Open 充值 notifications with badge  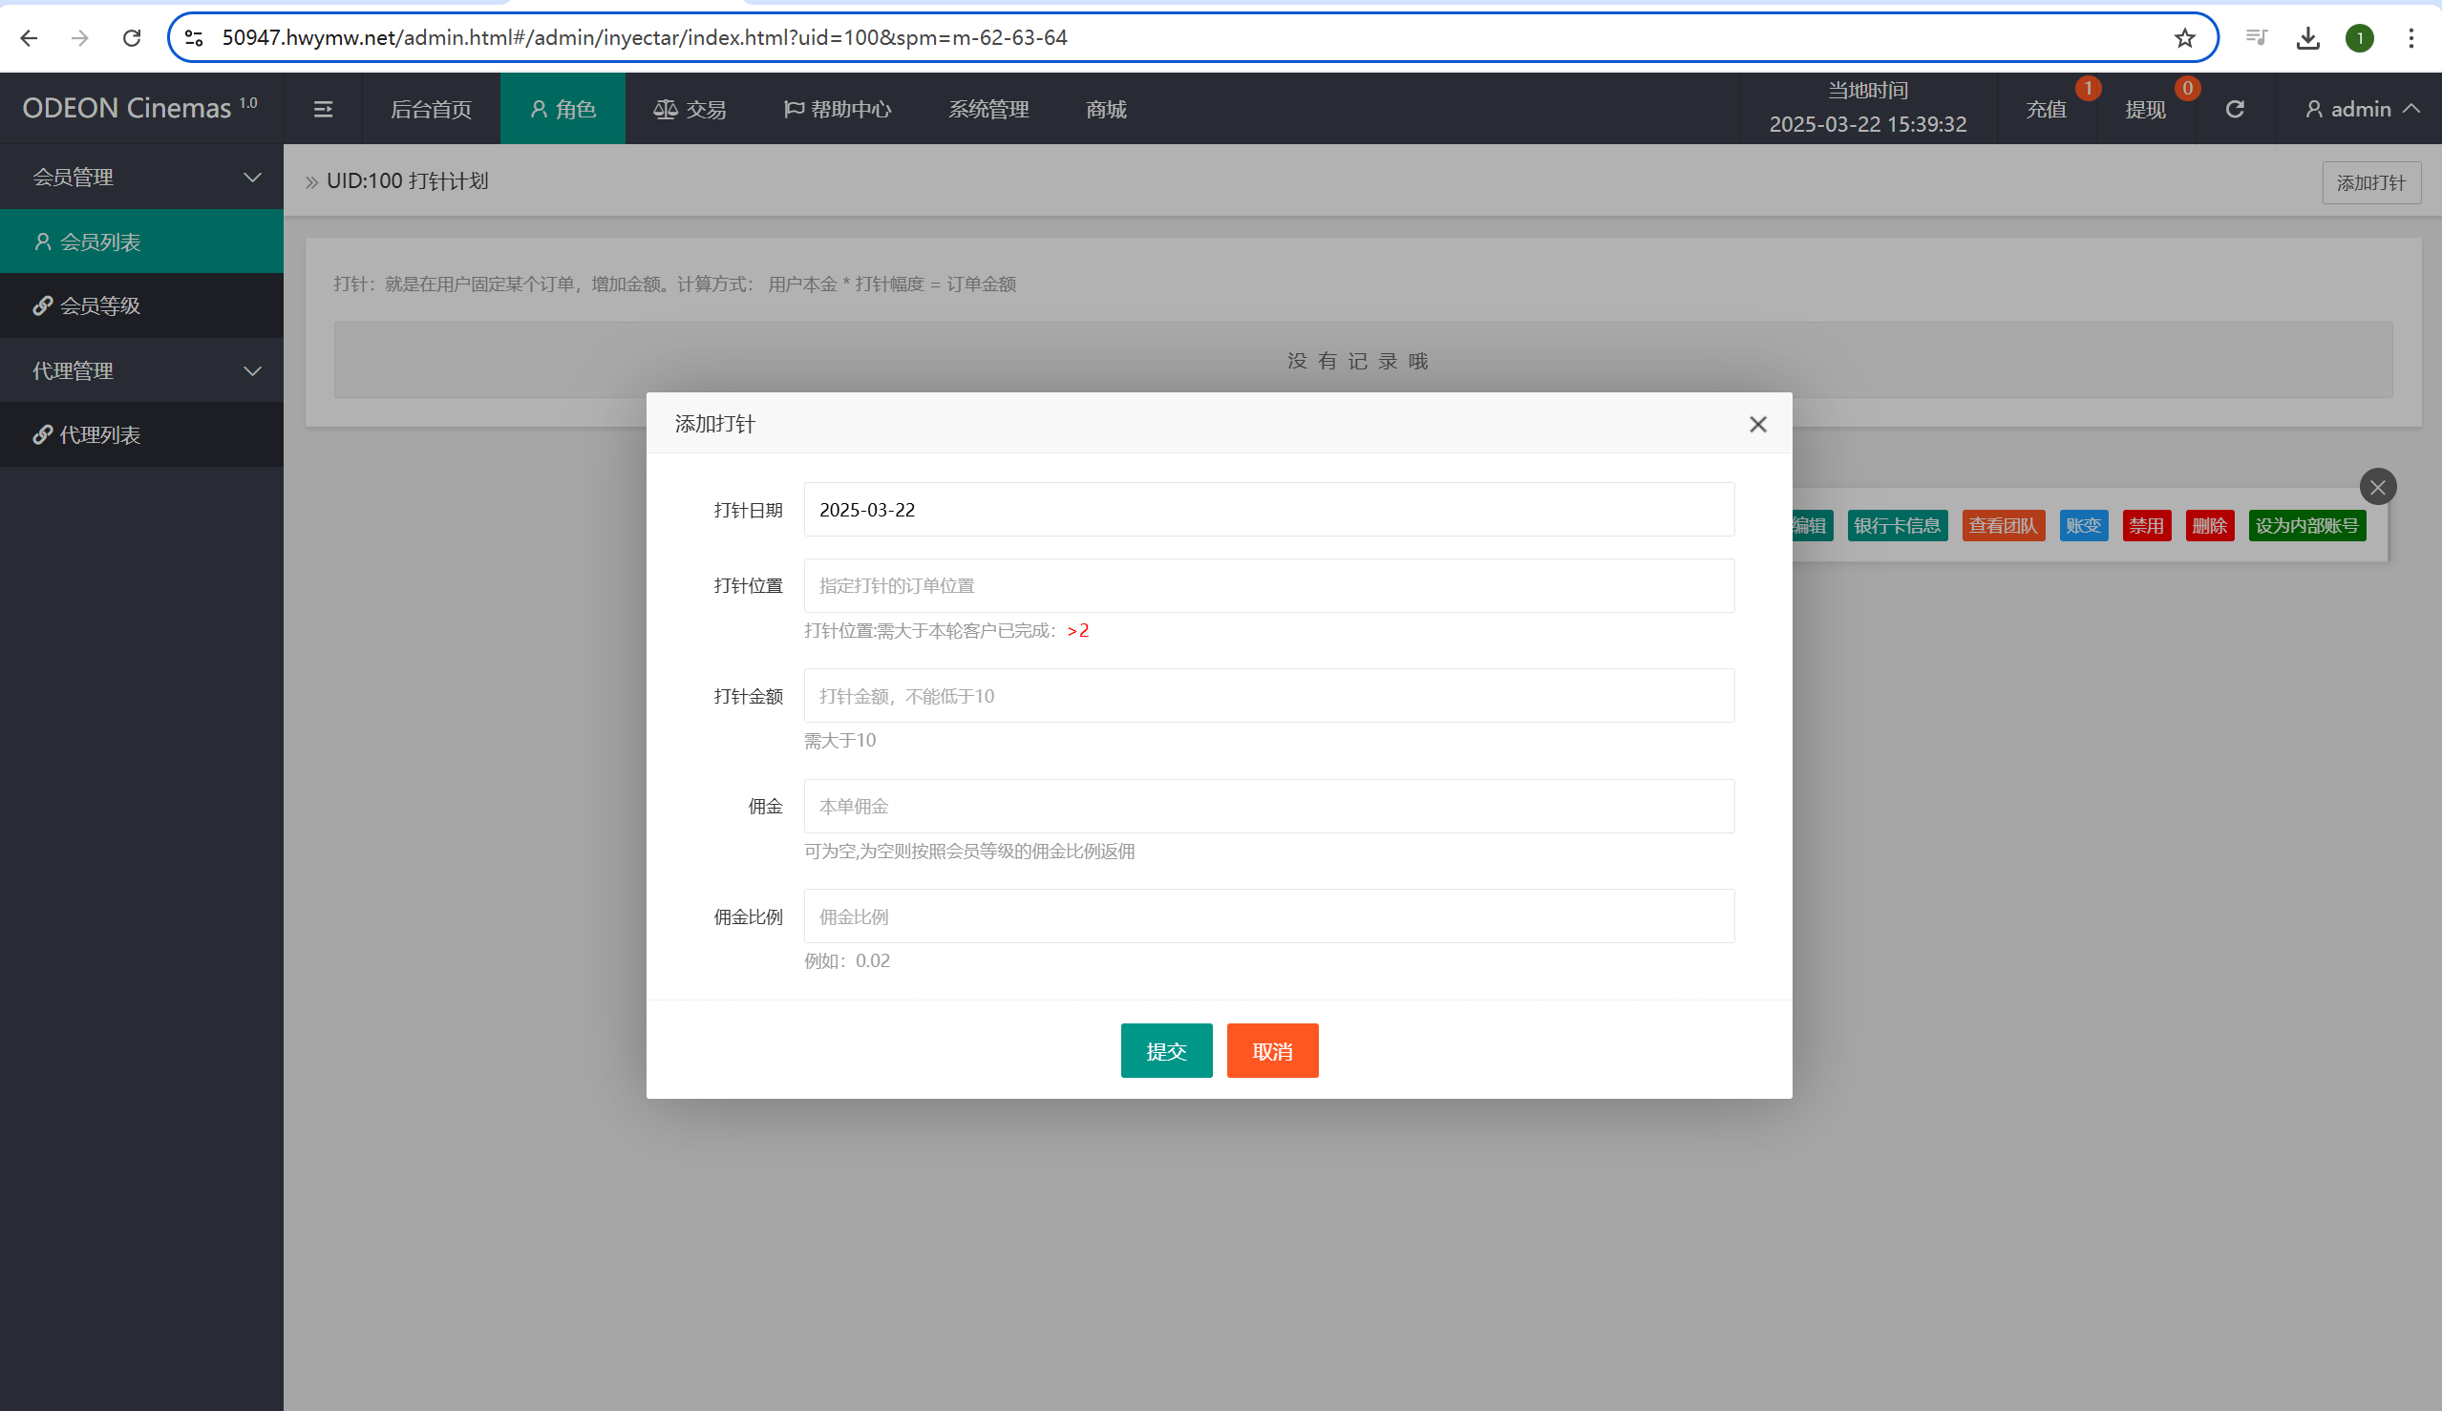point(2046,110)
